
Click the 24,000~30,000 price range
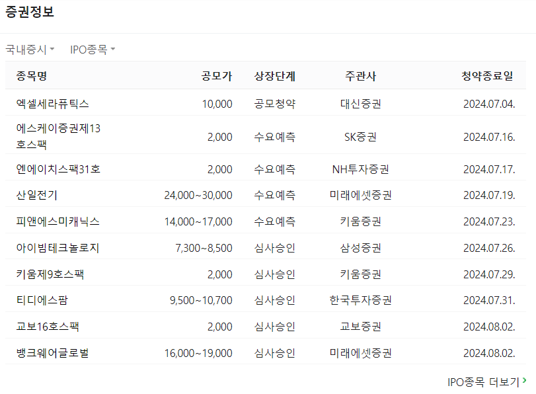pyautogui.click(x=198, y=195)
